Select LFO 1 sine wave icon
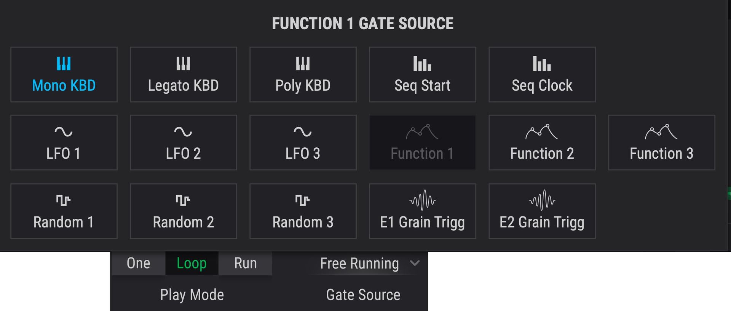 (64, 132)
